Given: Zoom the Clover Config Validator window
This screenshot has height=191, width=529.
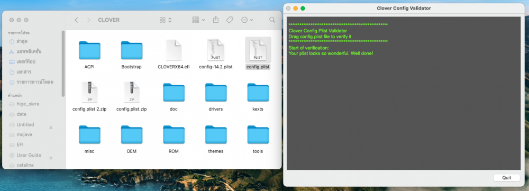Looking at the screenshot, I should [x=303, y=8].
